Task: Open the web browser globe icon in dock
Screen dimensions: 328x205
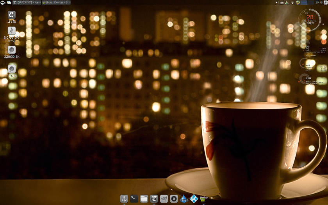Action: point(154,199)
